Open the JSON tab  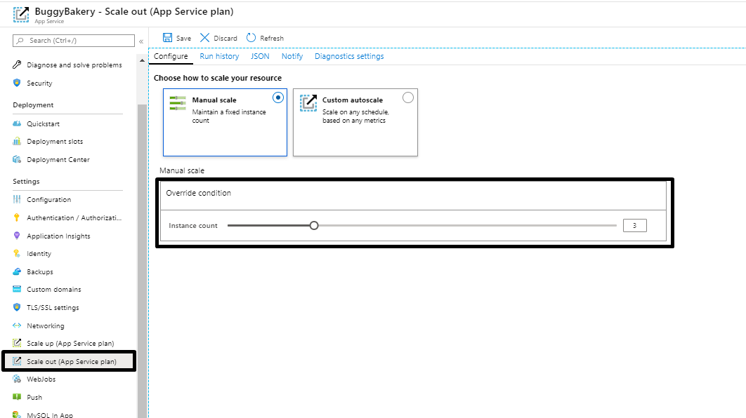[260, 56]
